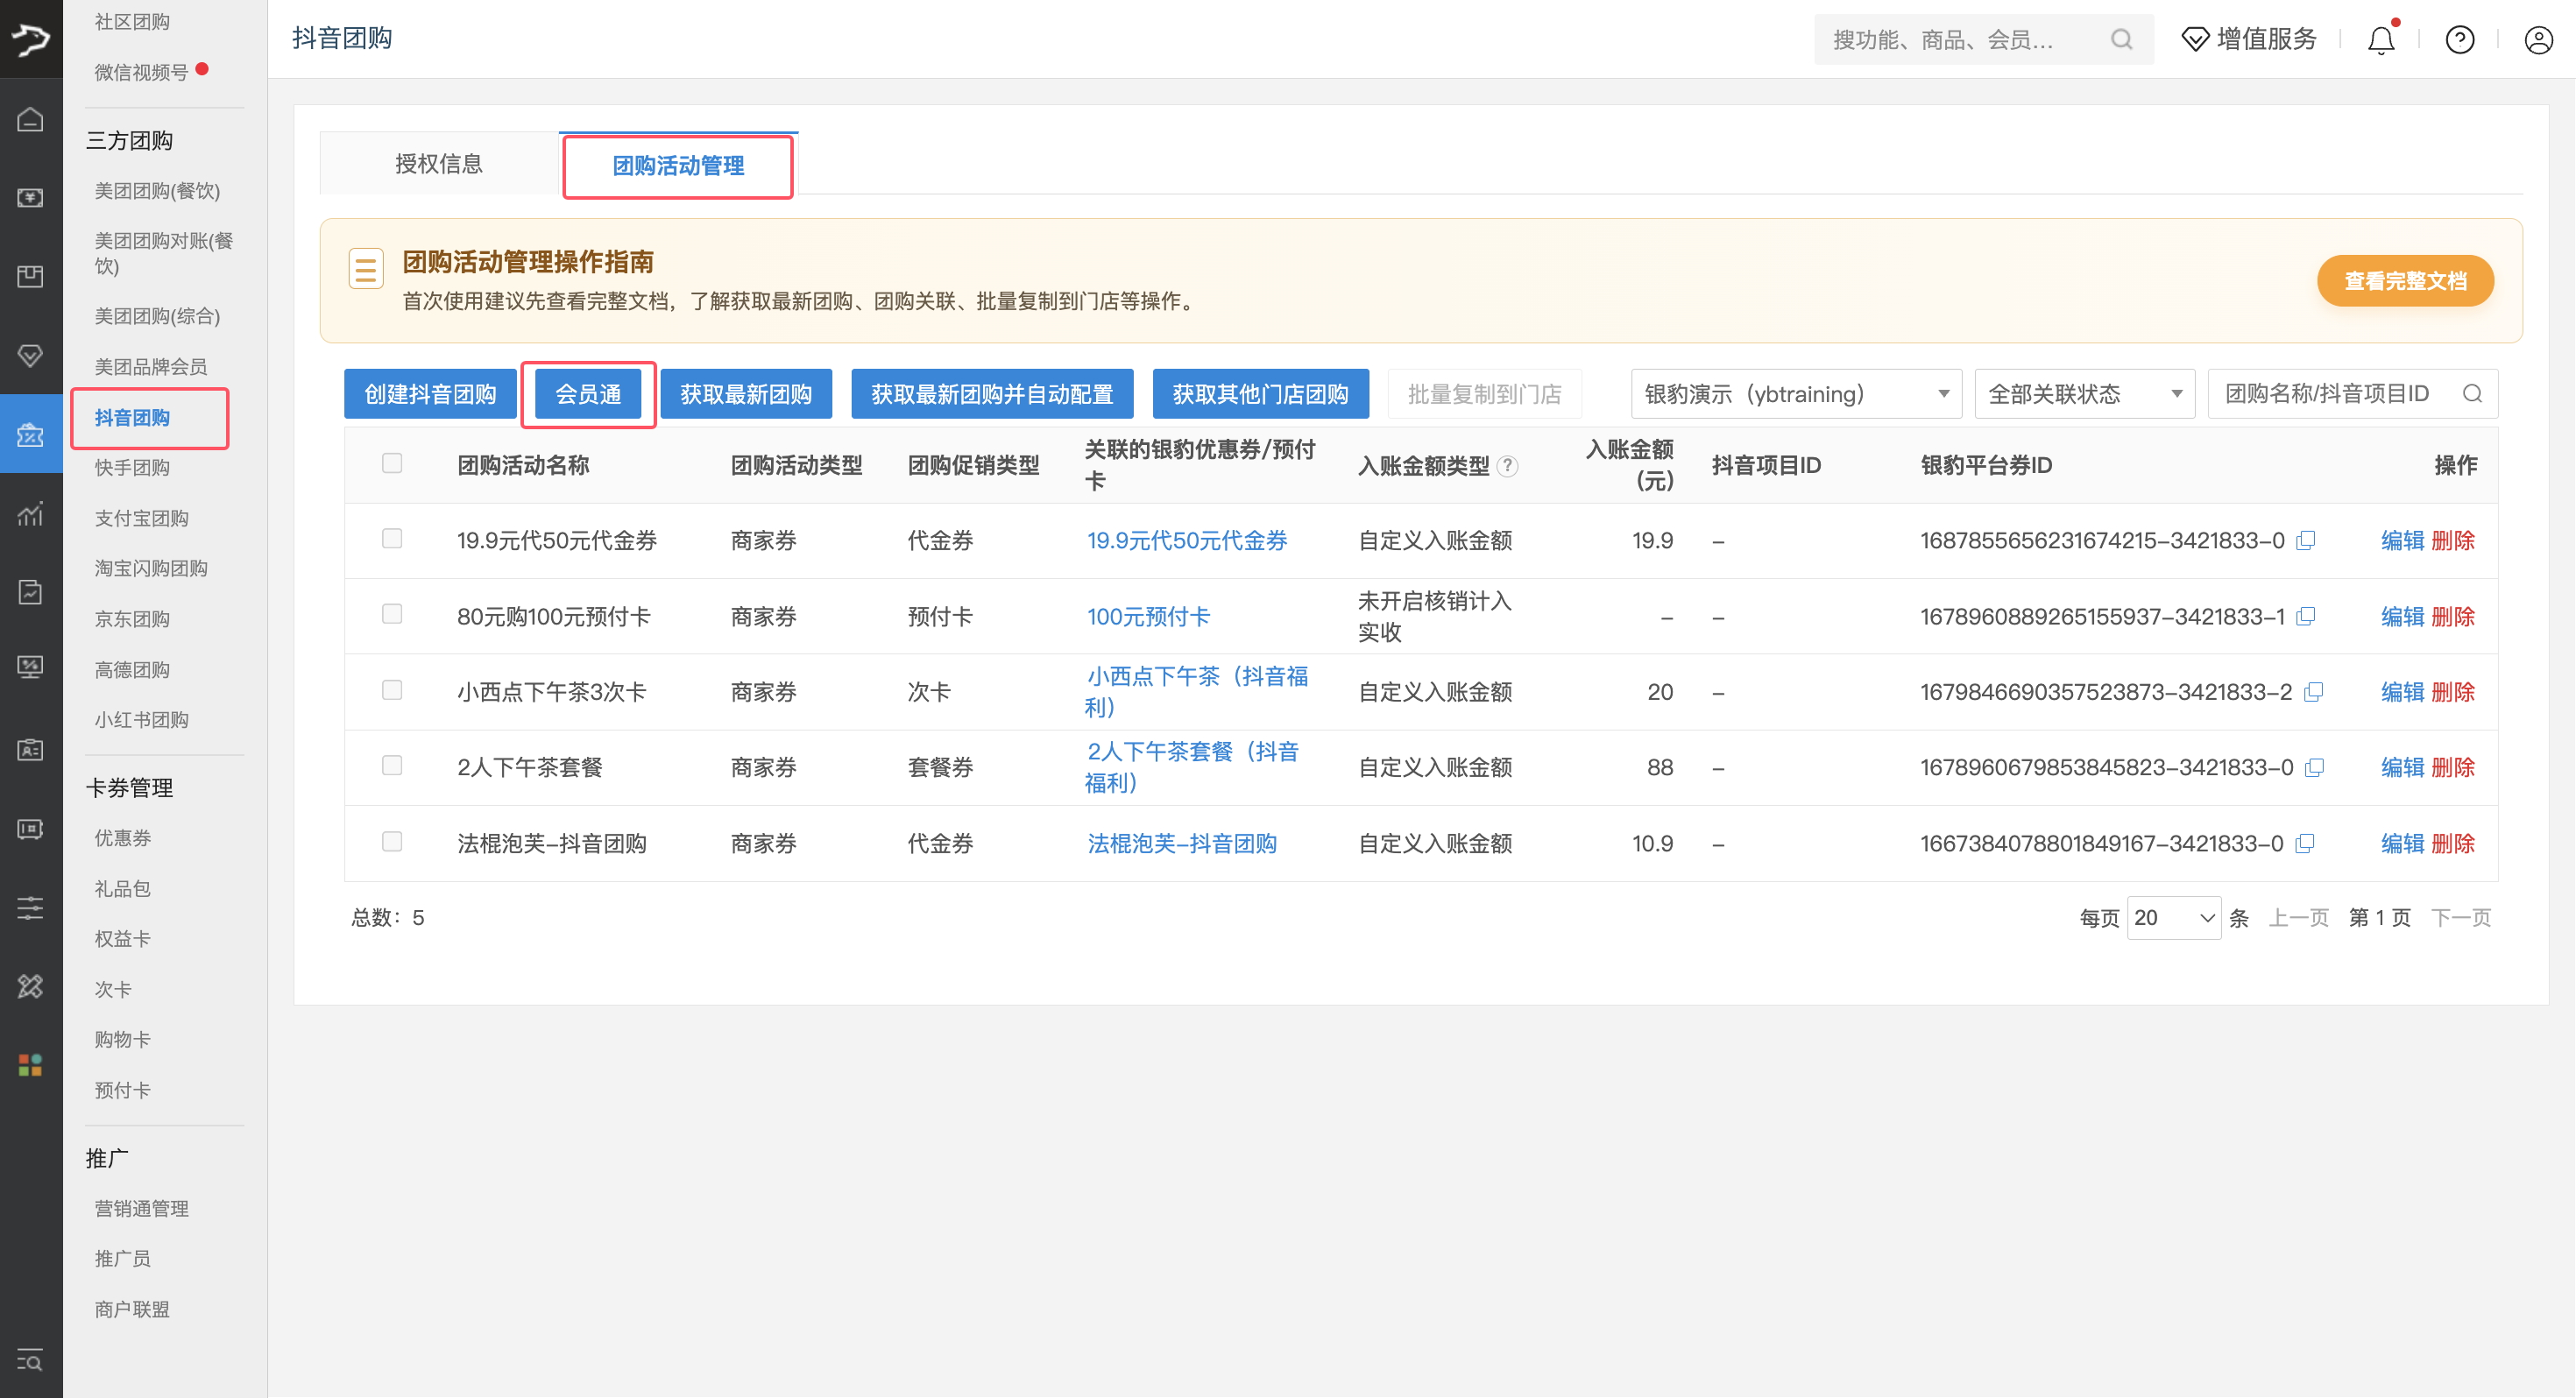Viewport: 2576px width, 1398px height.
Task: Click the search icon in 团购名称 field
Action: [x=2472, y=393]
